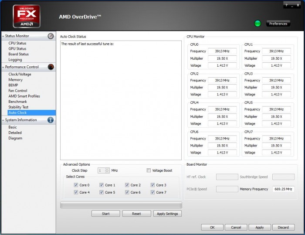Uncheck Core 2
The height and width of the screenshot is (235, 305).
pyautogui.click(x=127, y=185)
